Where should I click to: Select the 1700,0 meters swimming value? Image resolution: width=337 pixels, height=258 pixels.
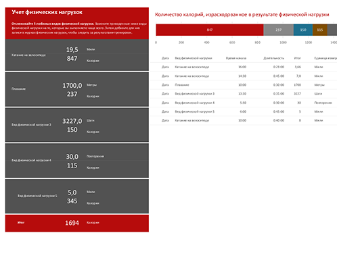(x=72, y=85)
